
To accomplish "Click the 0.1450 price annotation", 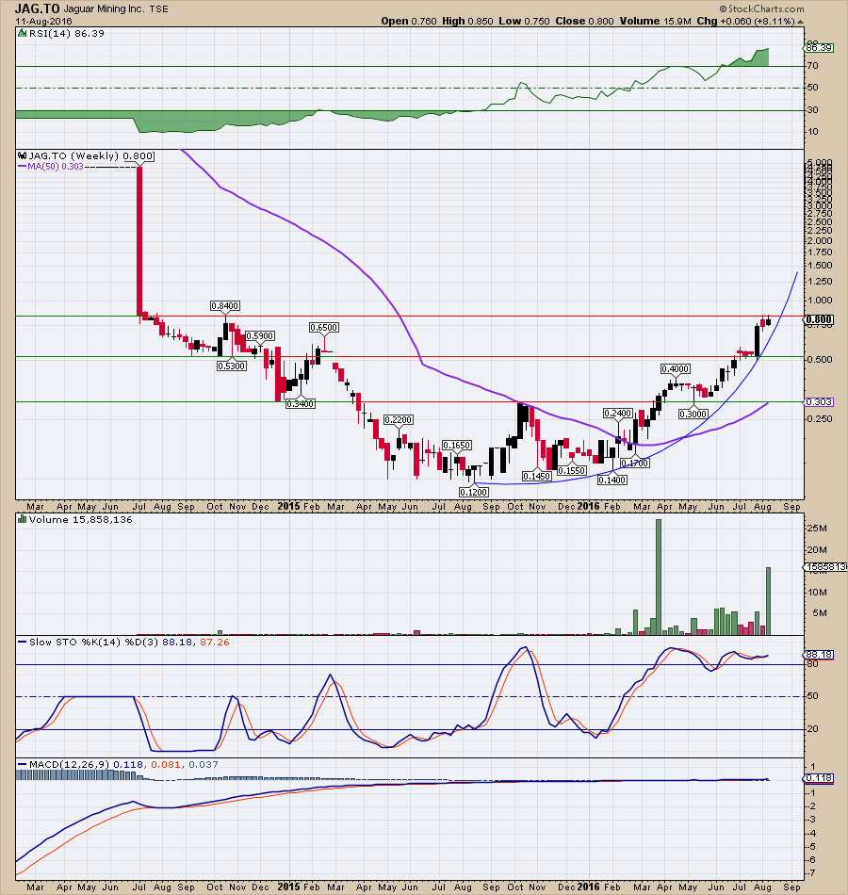I will coord(537,476).
